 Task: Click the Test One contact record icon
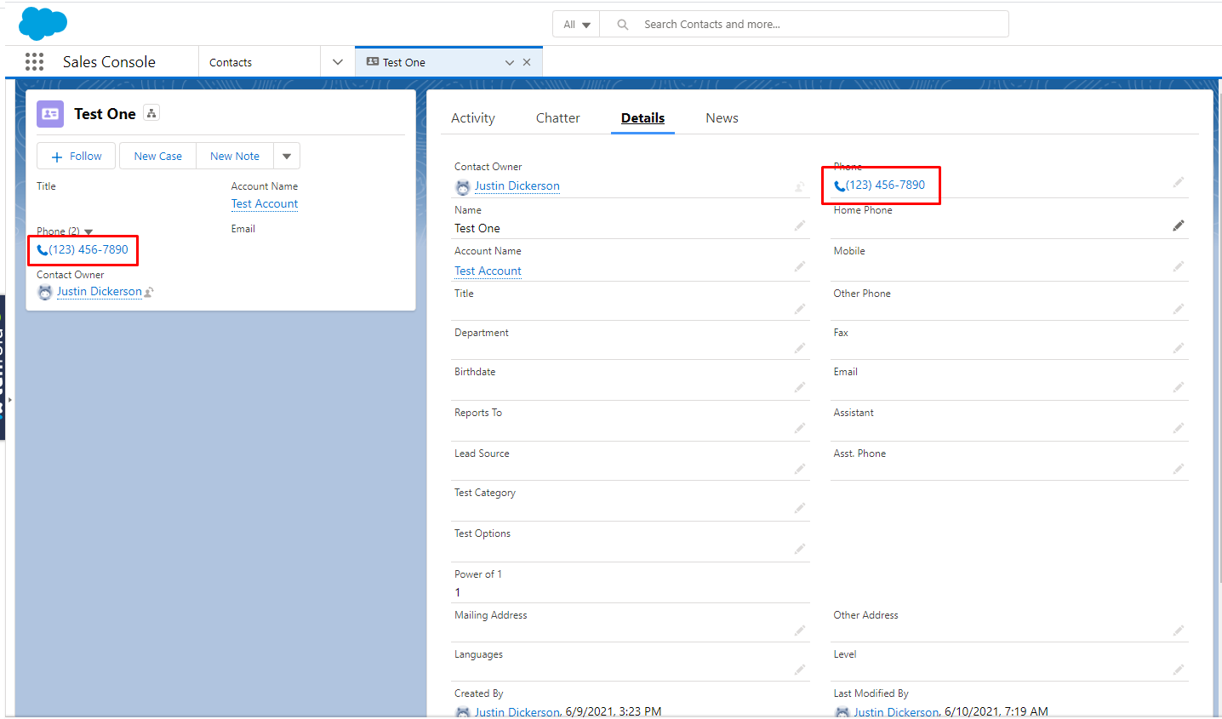coord(50,114)
